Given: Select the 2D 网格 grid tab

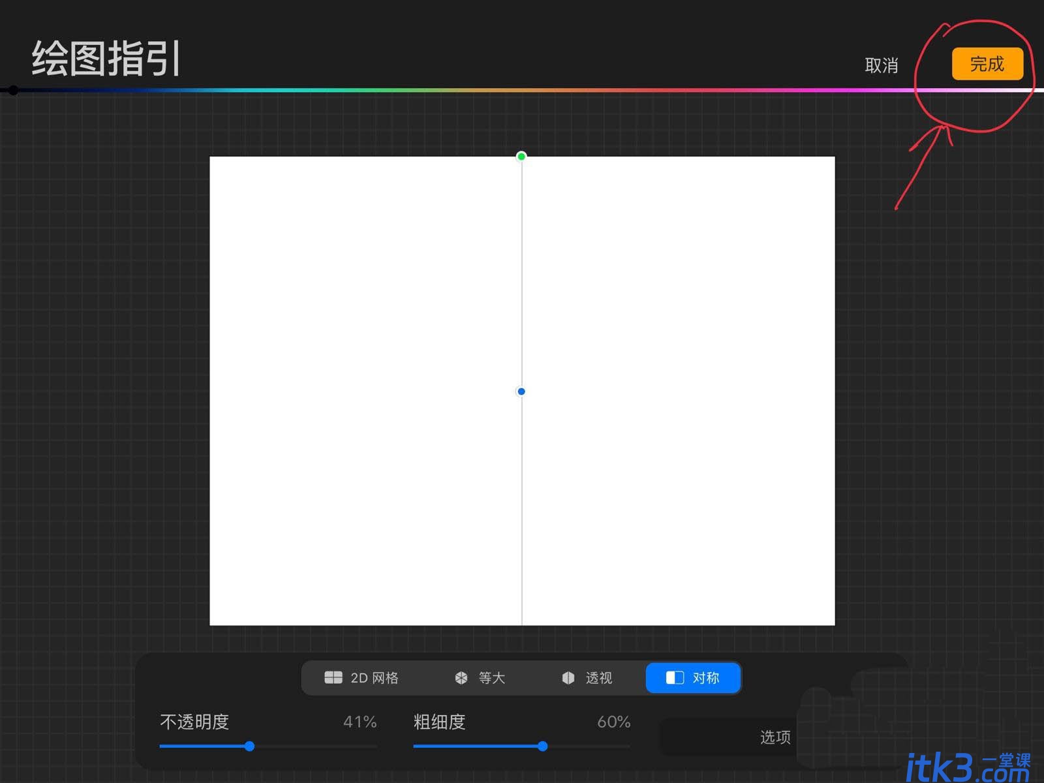Looking at the screenshot, I should [361, 678].
